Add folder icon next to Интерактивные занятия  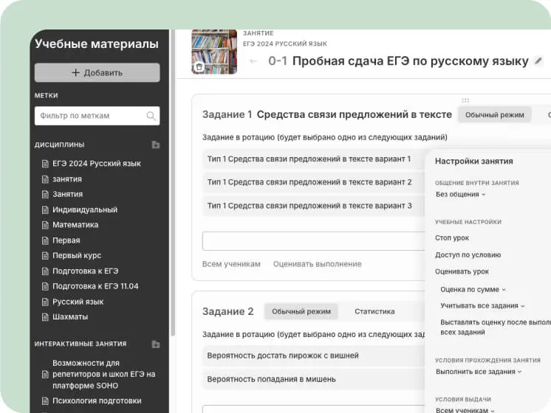156,344
